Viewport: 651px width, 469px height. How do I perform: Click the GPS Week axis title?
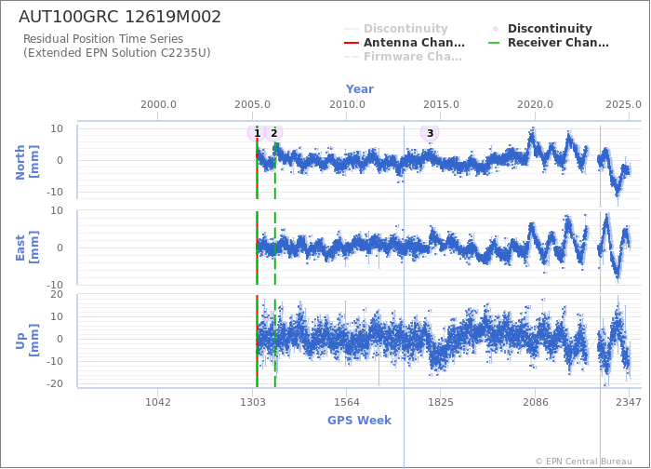coord(360,420)
